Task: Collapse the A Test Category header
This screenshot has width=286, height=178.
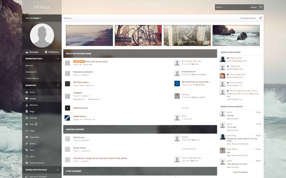Action: pyautogui.click(x=140, y=171)
